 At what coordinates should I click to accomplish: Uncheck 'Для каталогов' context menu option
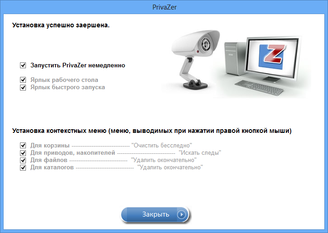click(x=23, y=167)
